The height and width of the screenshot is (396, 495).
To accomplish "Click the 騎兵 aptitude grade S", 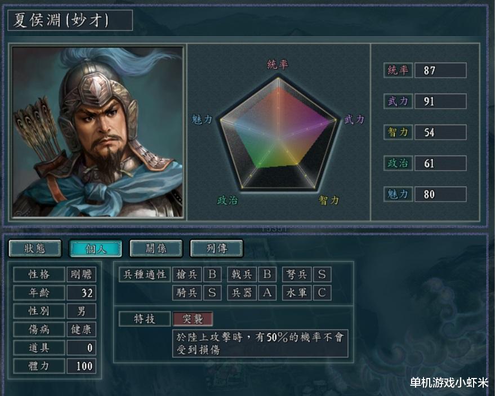I will pos(212,293).
